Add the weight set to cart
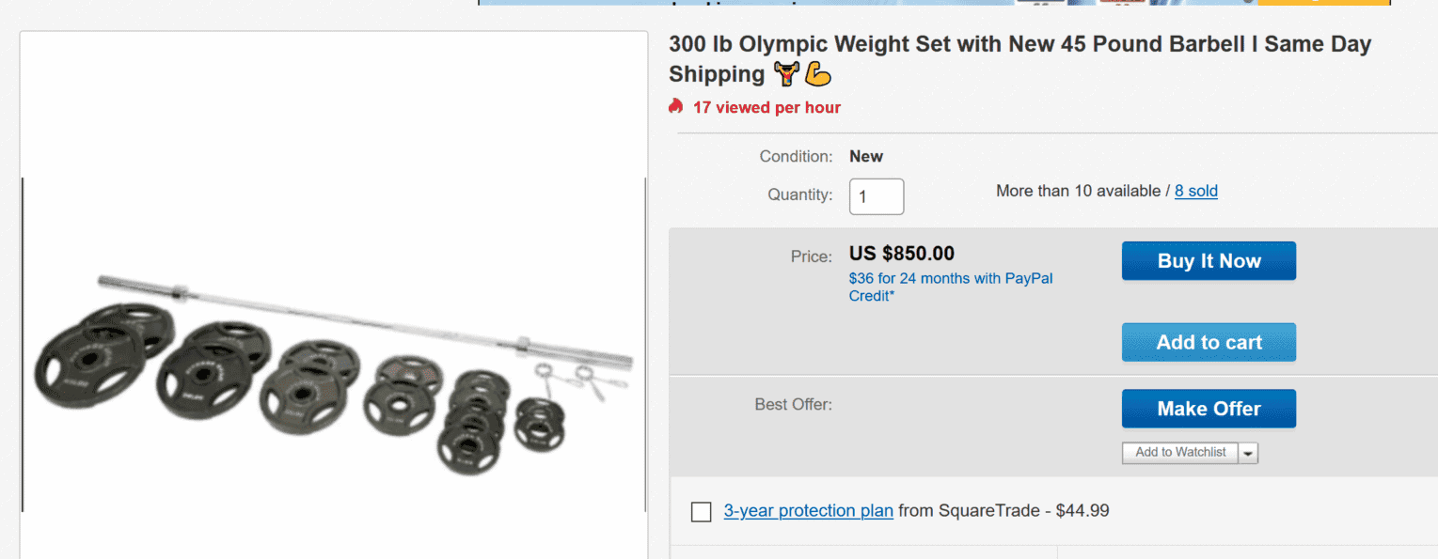The width and height of the screenshot is (1438, 559). click(x=1209, y=342)
